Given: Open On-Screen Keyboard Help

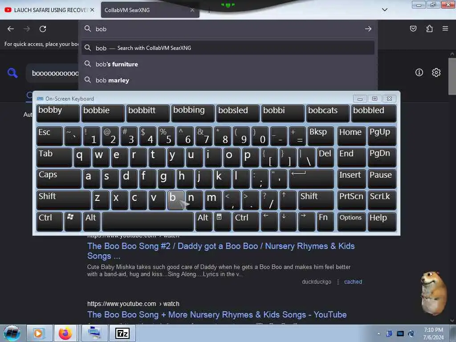Looking at the screenshot, I should point(382,222).
